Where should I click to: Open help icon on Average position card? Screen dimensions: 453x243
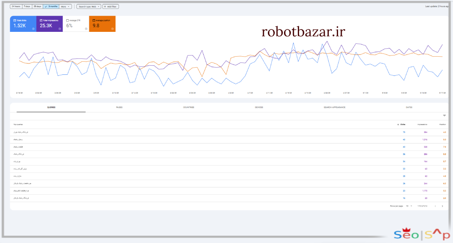pyautogui.click(x=112, y=29)
